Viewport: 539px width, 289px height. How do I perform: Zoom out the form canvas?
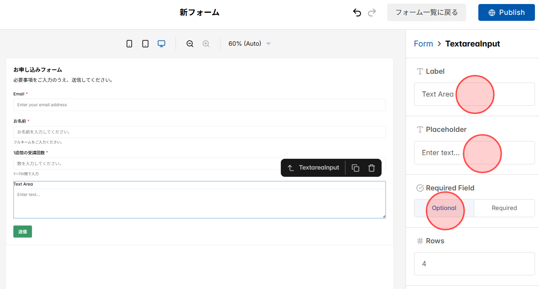(x=190, y=43)
